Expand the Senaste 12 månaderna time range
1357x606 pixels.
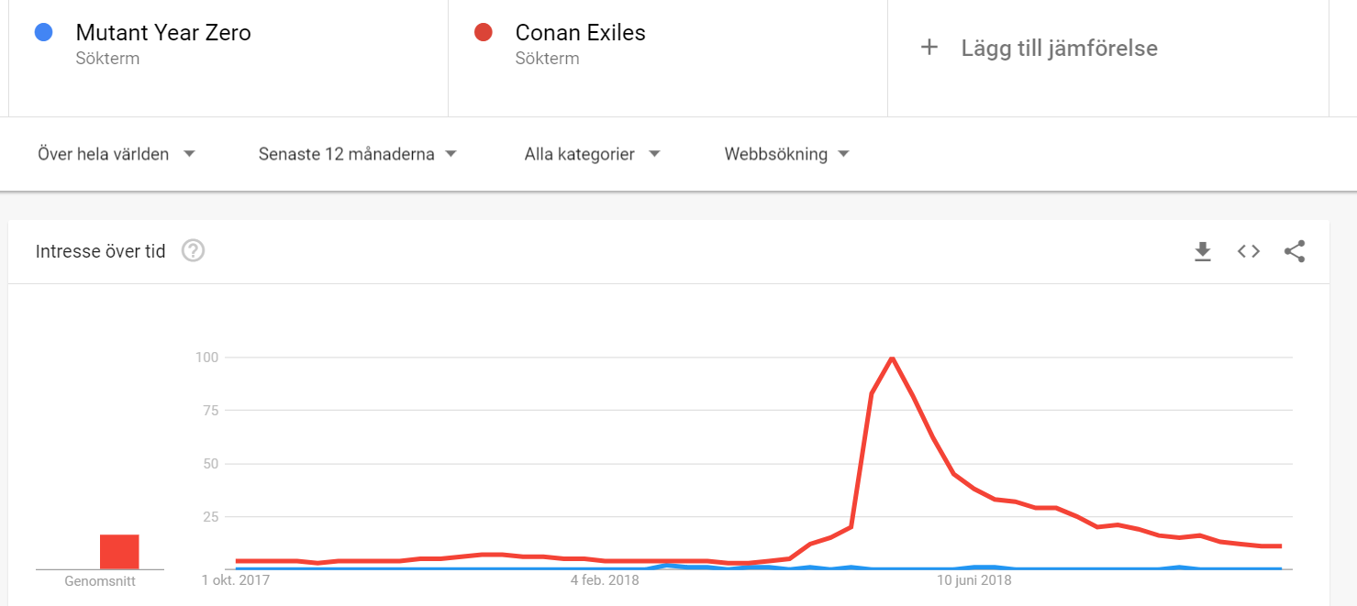(x=357, y=154)
